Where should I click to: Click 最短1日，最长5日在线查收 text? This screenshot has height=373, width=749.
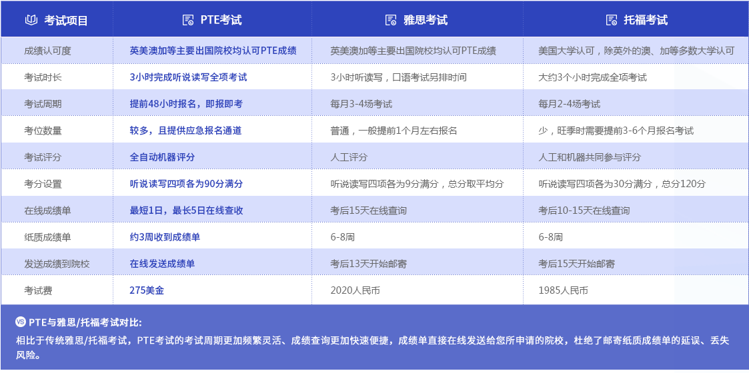pyautogui.click(x=186, y=210)
